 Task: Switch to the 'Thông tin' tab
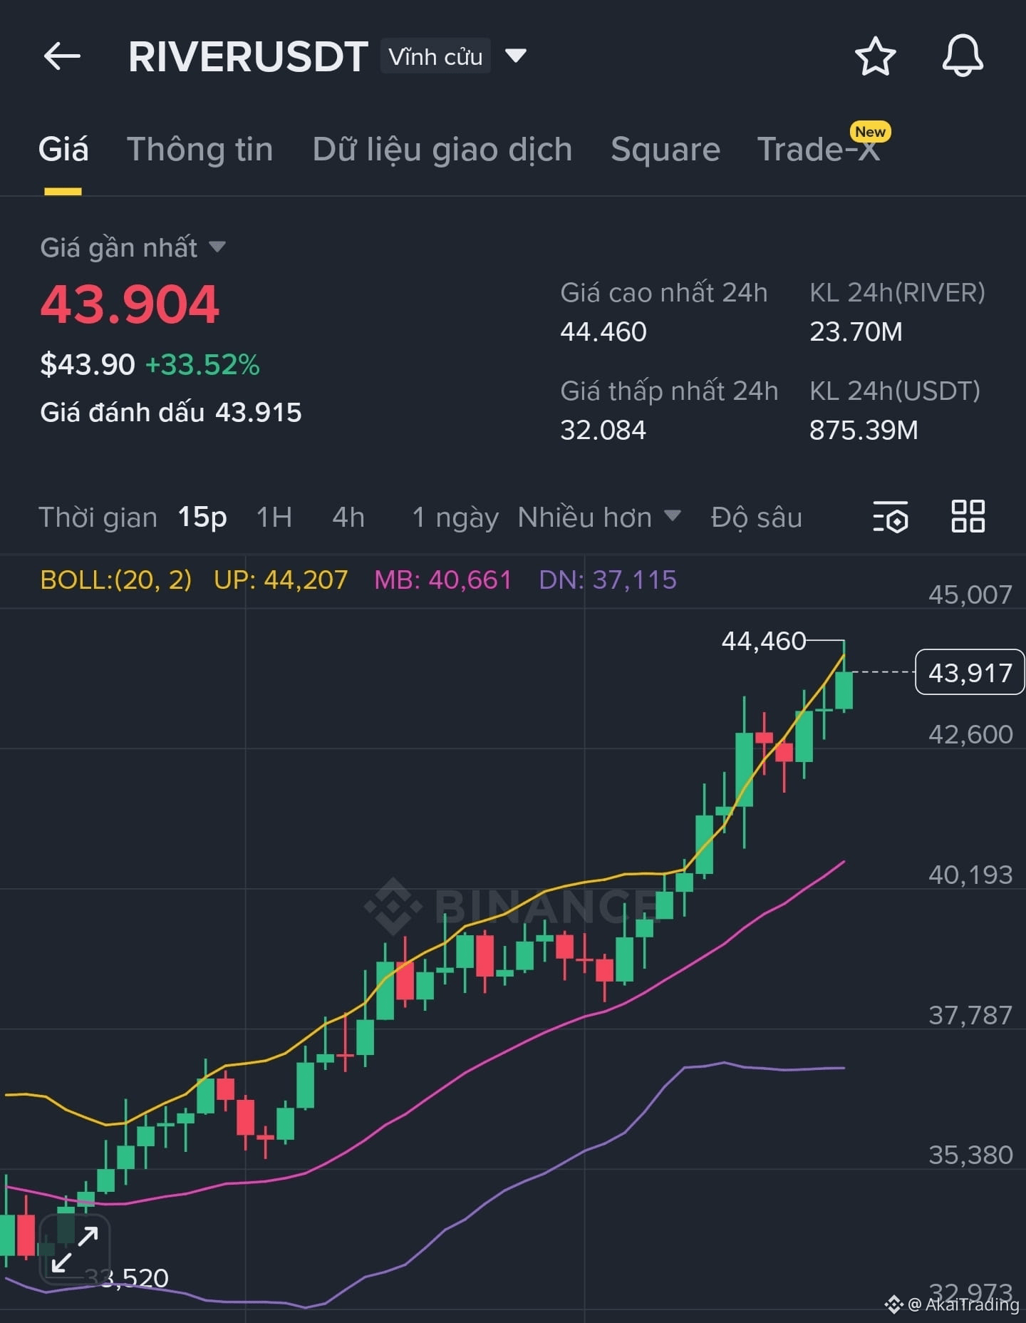coord(200,150)
